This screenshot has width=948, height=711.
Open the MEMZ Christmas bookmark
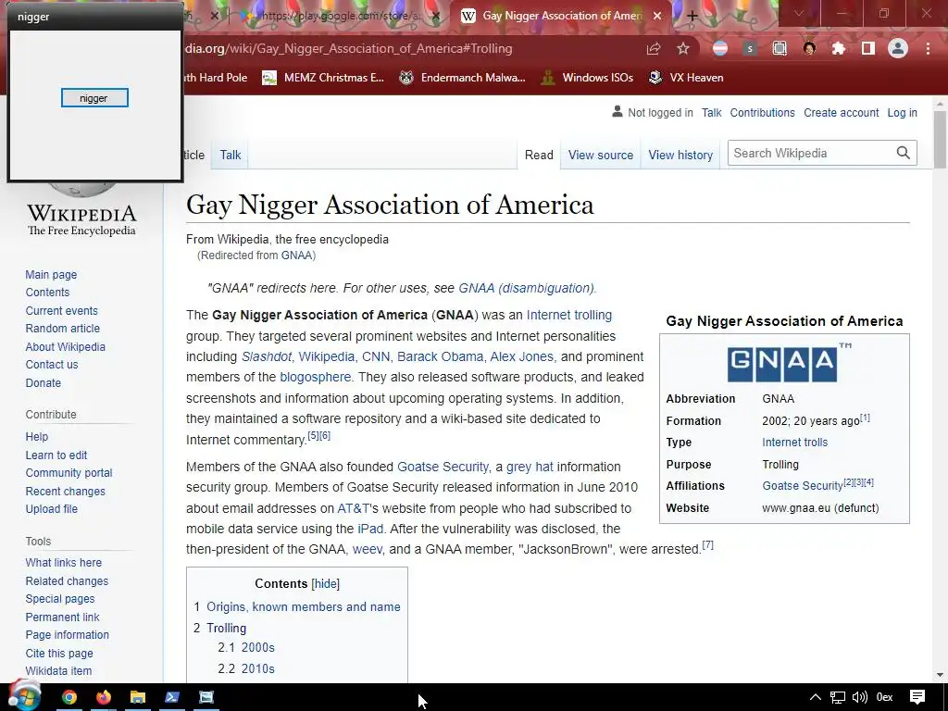pyautogui.click(x=323, y=78)
